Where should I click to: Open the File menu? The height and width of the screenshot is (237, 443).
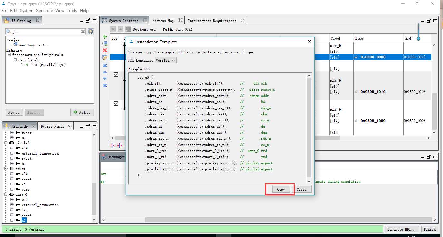pyautogui.click(x=5, y=10)
